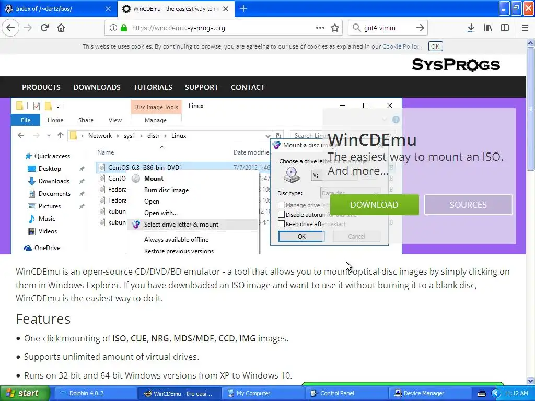Screen dimensions: 535x401
Task: Open the CONTACT menu item
Action: coord(248,87)
